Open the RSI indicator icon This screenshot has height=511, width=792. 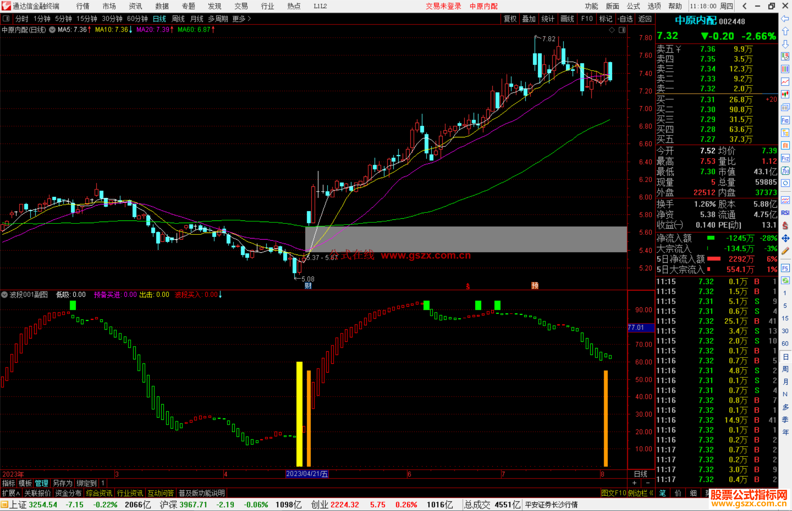pos(785,213)
